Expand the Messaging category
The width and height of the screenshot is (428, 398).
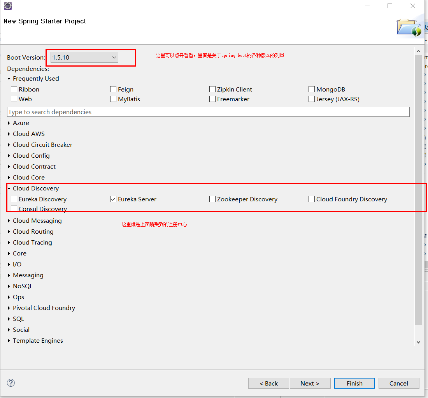click(x=9, y=275)
